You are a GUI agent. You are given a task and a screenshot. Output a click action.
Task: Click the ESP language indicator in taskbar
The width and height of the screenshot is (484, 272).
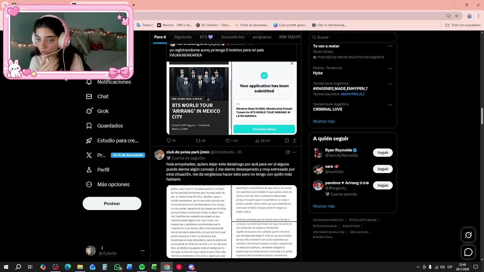(x=450, y=267)
